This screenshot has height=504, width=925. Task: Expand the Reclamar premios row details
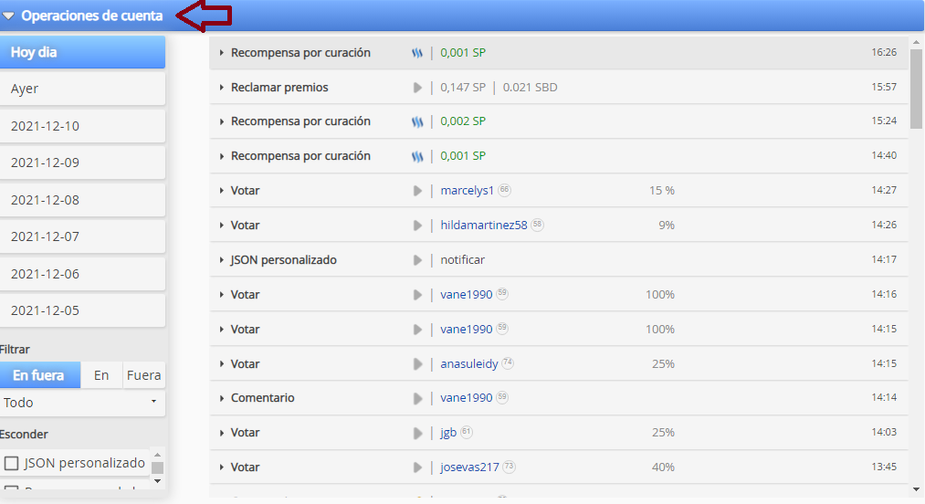tap(222, 88)
